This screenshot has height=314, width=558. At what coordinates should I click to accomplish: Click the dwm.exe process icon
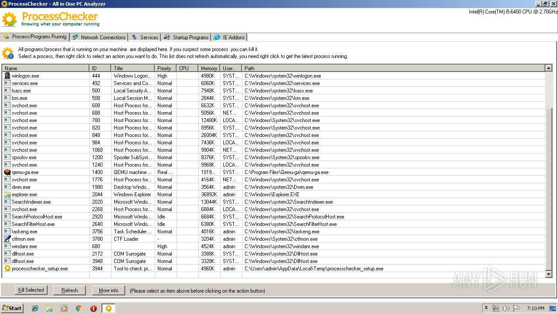7,187
